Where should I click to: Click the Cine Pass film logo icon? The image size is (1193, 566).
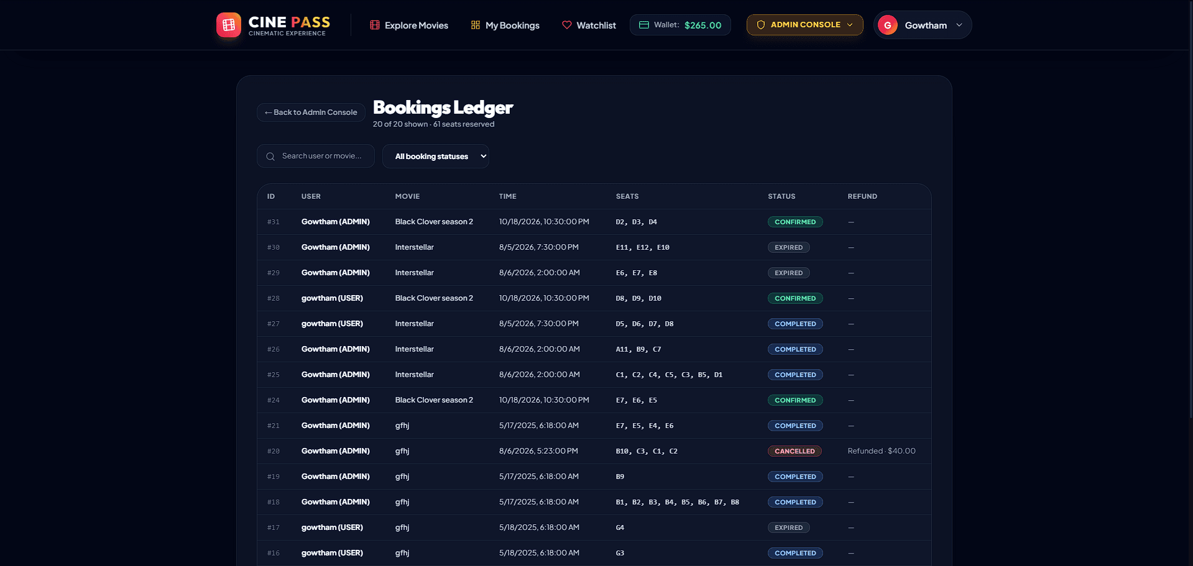229,25
